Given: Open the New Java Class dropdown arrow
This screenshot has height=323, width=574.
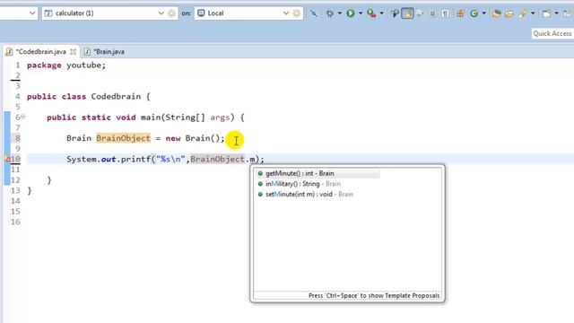Looking at the screenshot, I should (484, 13).
